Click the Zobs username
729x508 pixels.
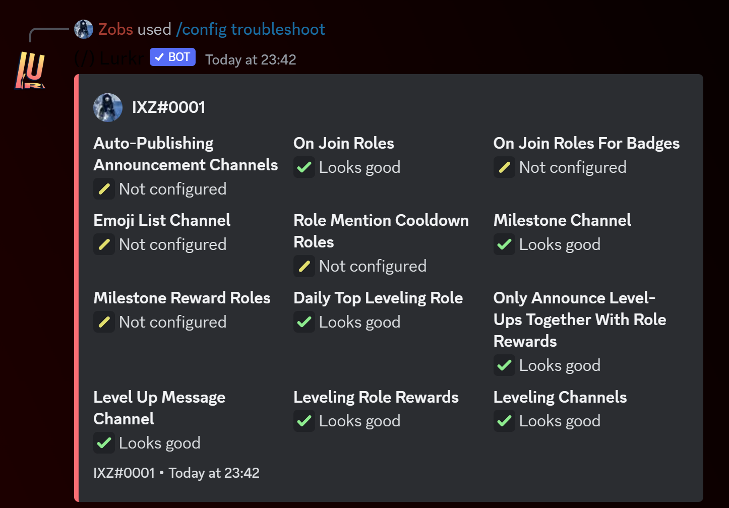[115, 29]
